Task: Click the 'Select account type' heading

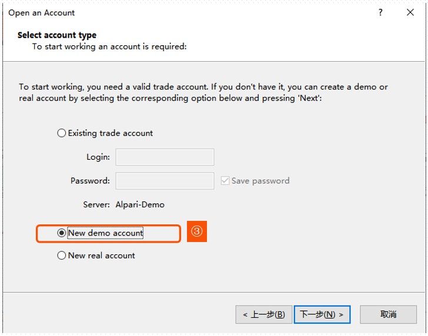Action: [x=57, y=35]
